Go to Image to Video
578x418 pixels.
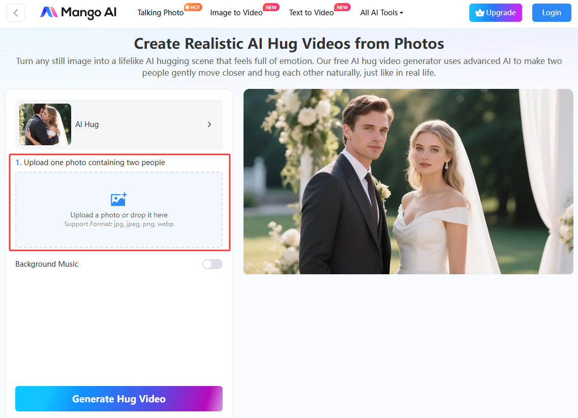[x=236, y=13]
